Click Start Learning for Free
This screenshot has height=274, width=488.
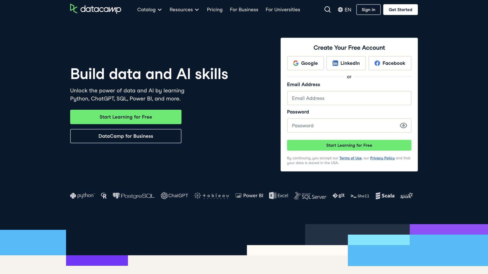126,117
